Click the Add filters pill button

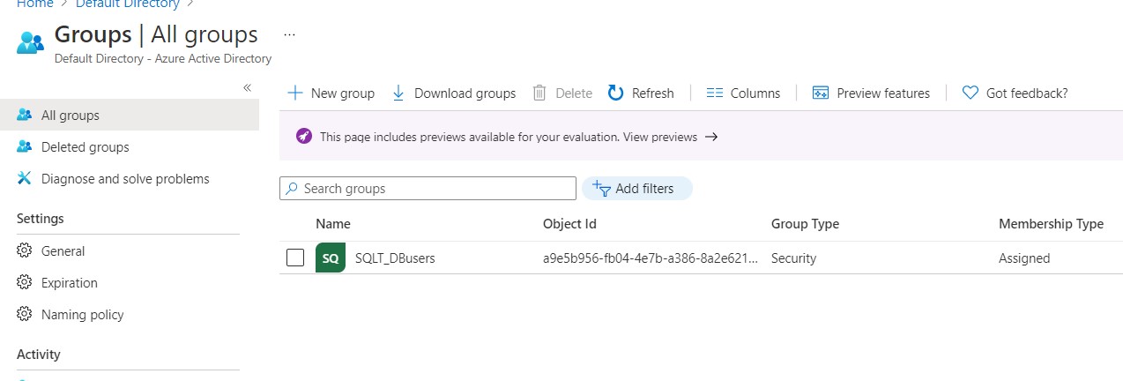636,188
